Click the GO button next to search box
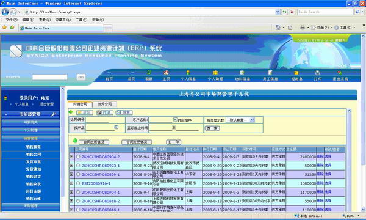This screenshot has width=366, height=220. 81,77
